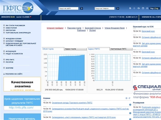Switch to Лідери торгів tab
Screen dimensions: 161x120
76,49
